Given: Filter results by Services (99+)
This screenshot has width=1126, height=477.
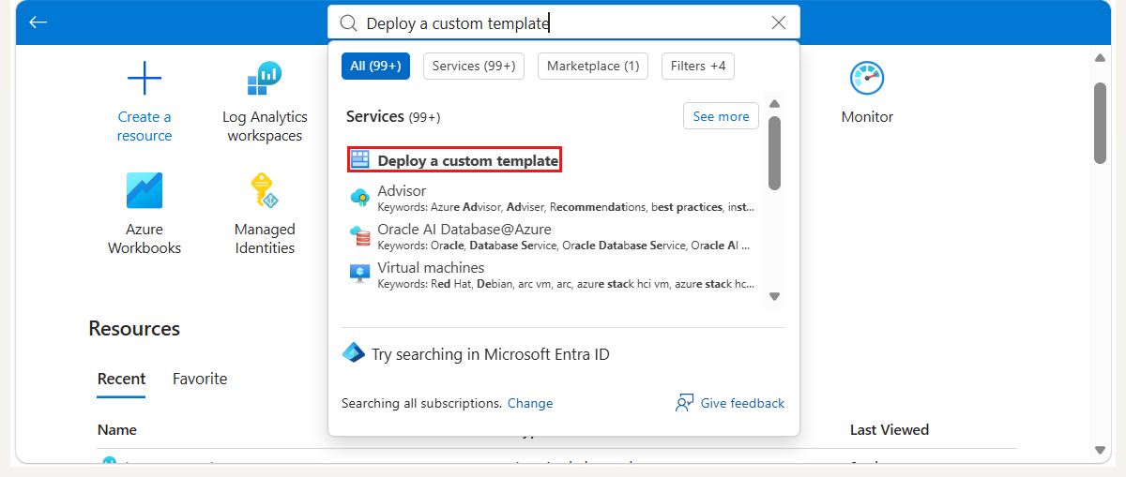Looking at the screenshot, I should (474, 66).
